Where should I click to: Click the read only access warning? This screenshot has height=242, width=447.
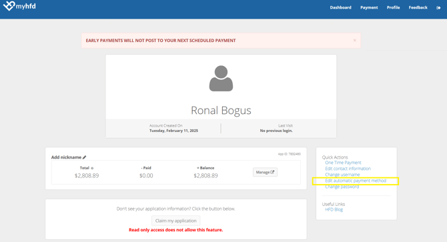pos(176,230)
